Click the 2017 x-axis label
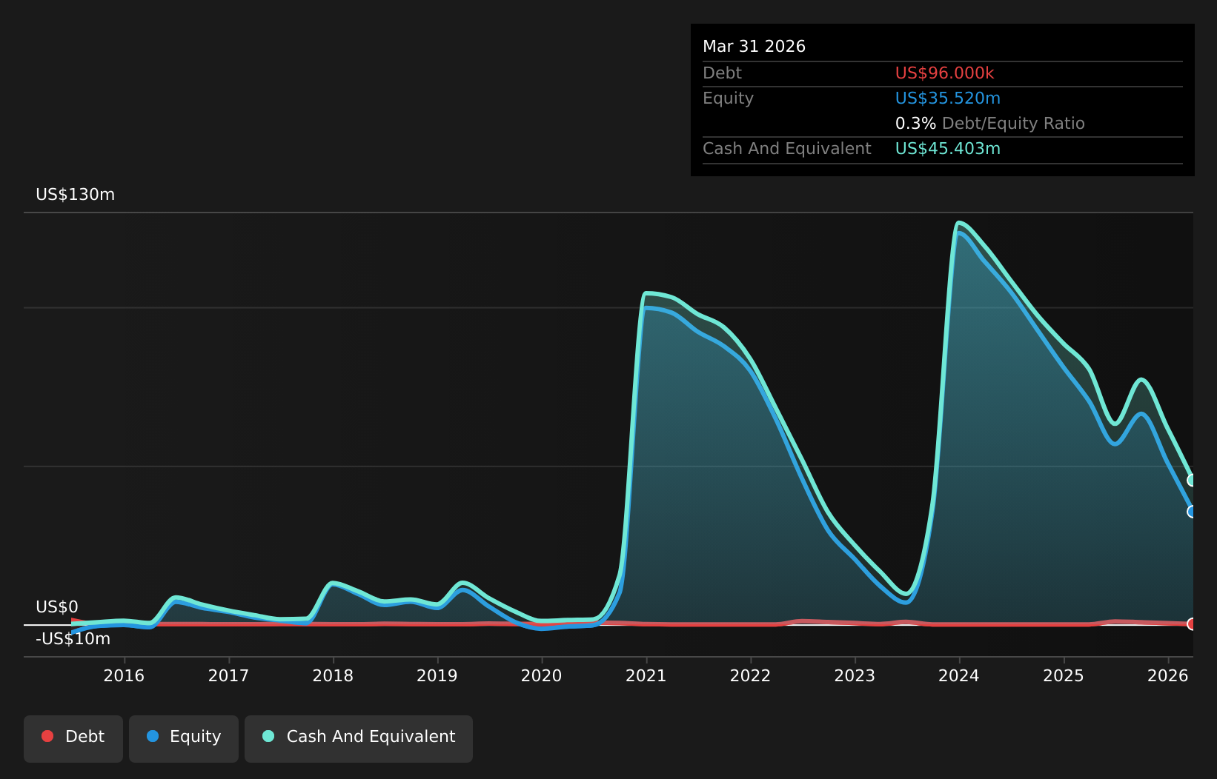Screen dimensions: 1217x779 [228, 675]
